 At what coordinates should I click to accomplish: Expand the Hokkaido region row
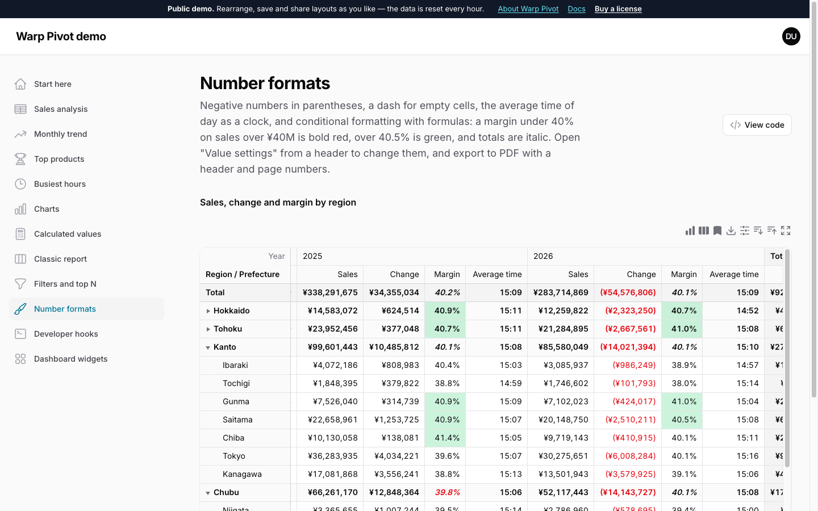[208, 311]
